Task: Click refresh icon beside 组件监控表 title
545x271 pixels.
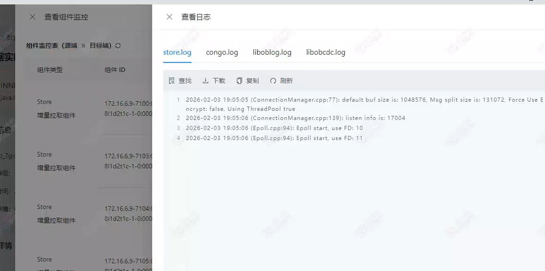Action: (x=118, y=46)
